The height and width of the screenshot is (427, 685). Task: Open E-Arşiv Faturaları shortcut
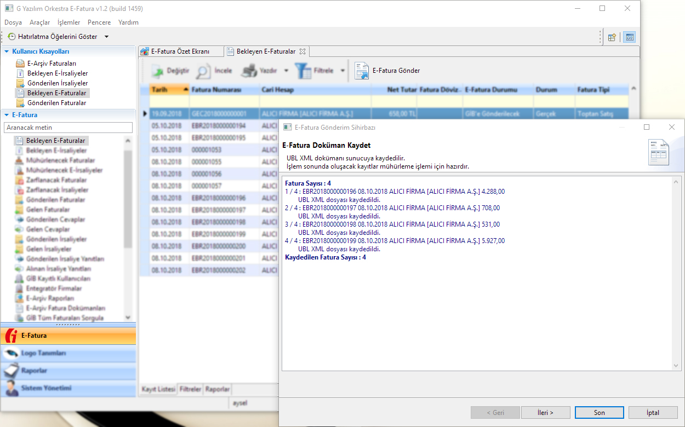(51, 64)
